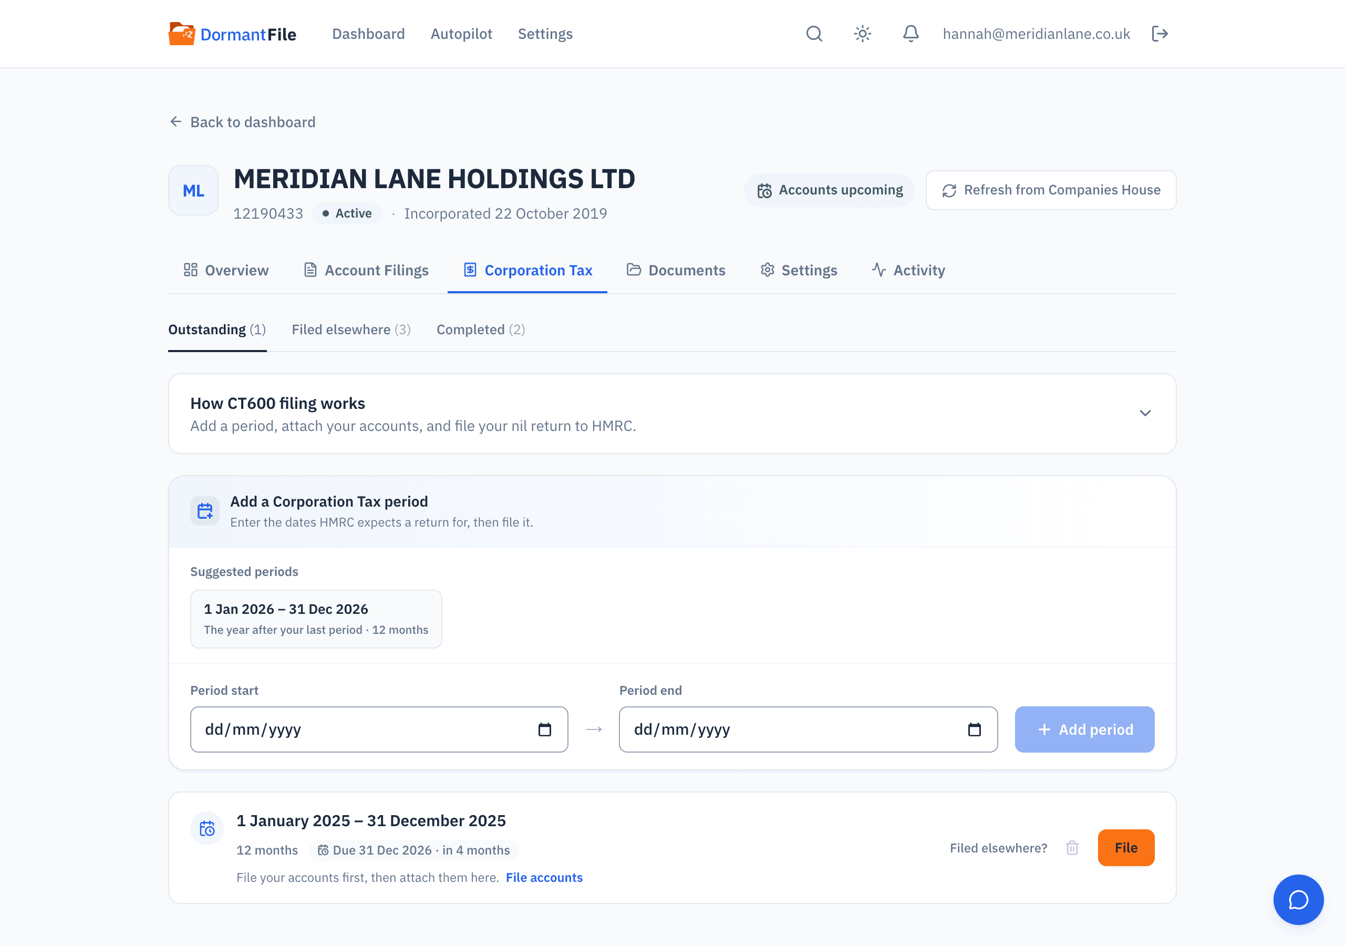Toggle light/dark theme sun icon
Screen dimensions: 1345x946
pos(862,34)
